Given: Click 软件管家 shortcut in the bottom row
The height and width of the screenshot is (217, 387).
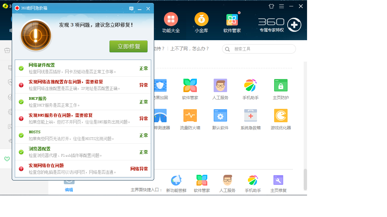Looking at the screenshot, I should coord(202,184).
